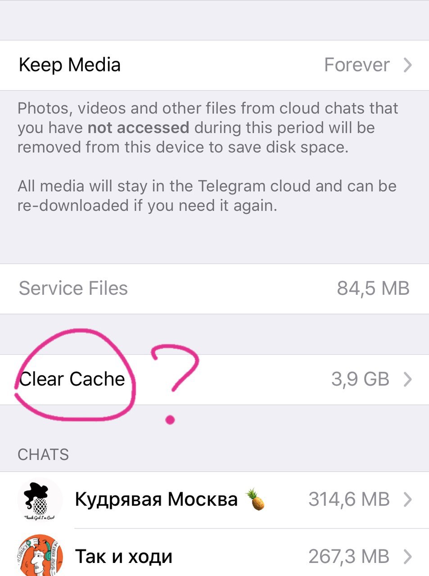This screenshot has height=576, width=429.
Task: Click the CHATS section header
Action: 43,454
